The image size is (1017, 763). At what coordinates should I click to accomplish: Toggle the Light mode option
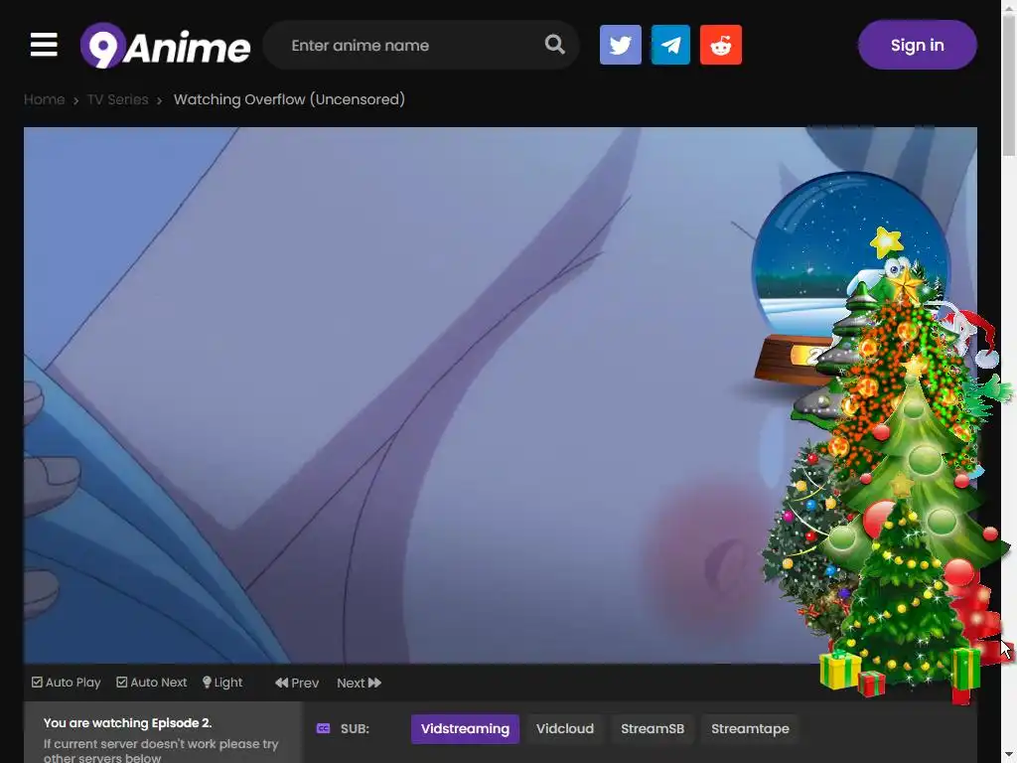(x=222, y=683)
